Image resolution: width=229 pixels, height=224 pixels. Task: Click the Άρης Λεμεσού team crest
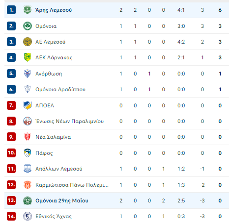point(28,10)
